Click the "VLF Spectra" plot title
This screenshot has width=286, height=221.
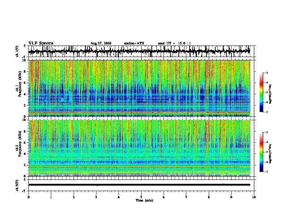[x=41, y=43]
